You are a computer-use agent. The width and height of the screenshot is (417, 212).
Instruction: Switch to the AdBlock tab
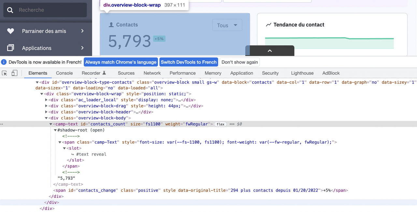point(331,73)
